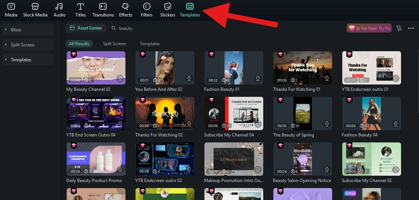Expand the Split Screen sidebar category

28,45
